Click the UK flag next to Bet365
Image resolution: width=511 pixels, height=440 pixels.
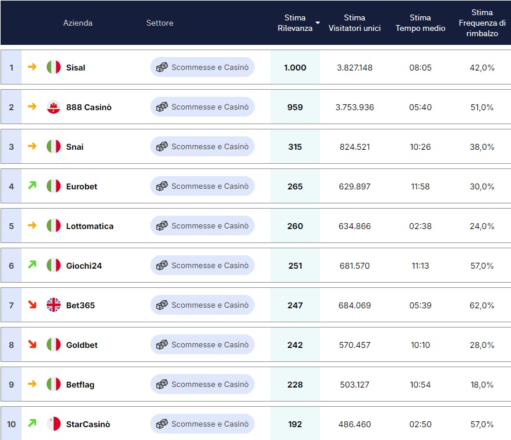pos(54,305)
